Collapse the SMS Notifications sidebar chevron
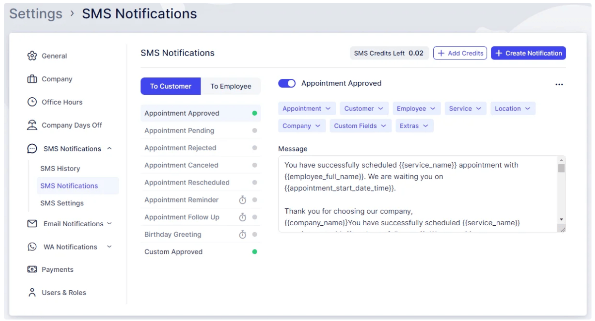The image size is (595, 321). click(109, 148)
